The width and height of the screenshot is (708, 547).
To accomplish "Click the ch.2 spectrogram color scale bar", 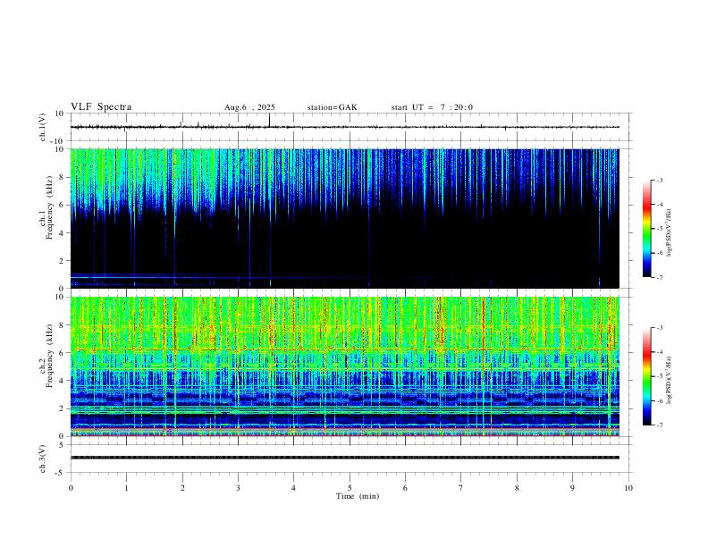I will 646,376.
